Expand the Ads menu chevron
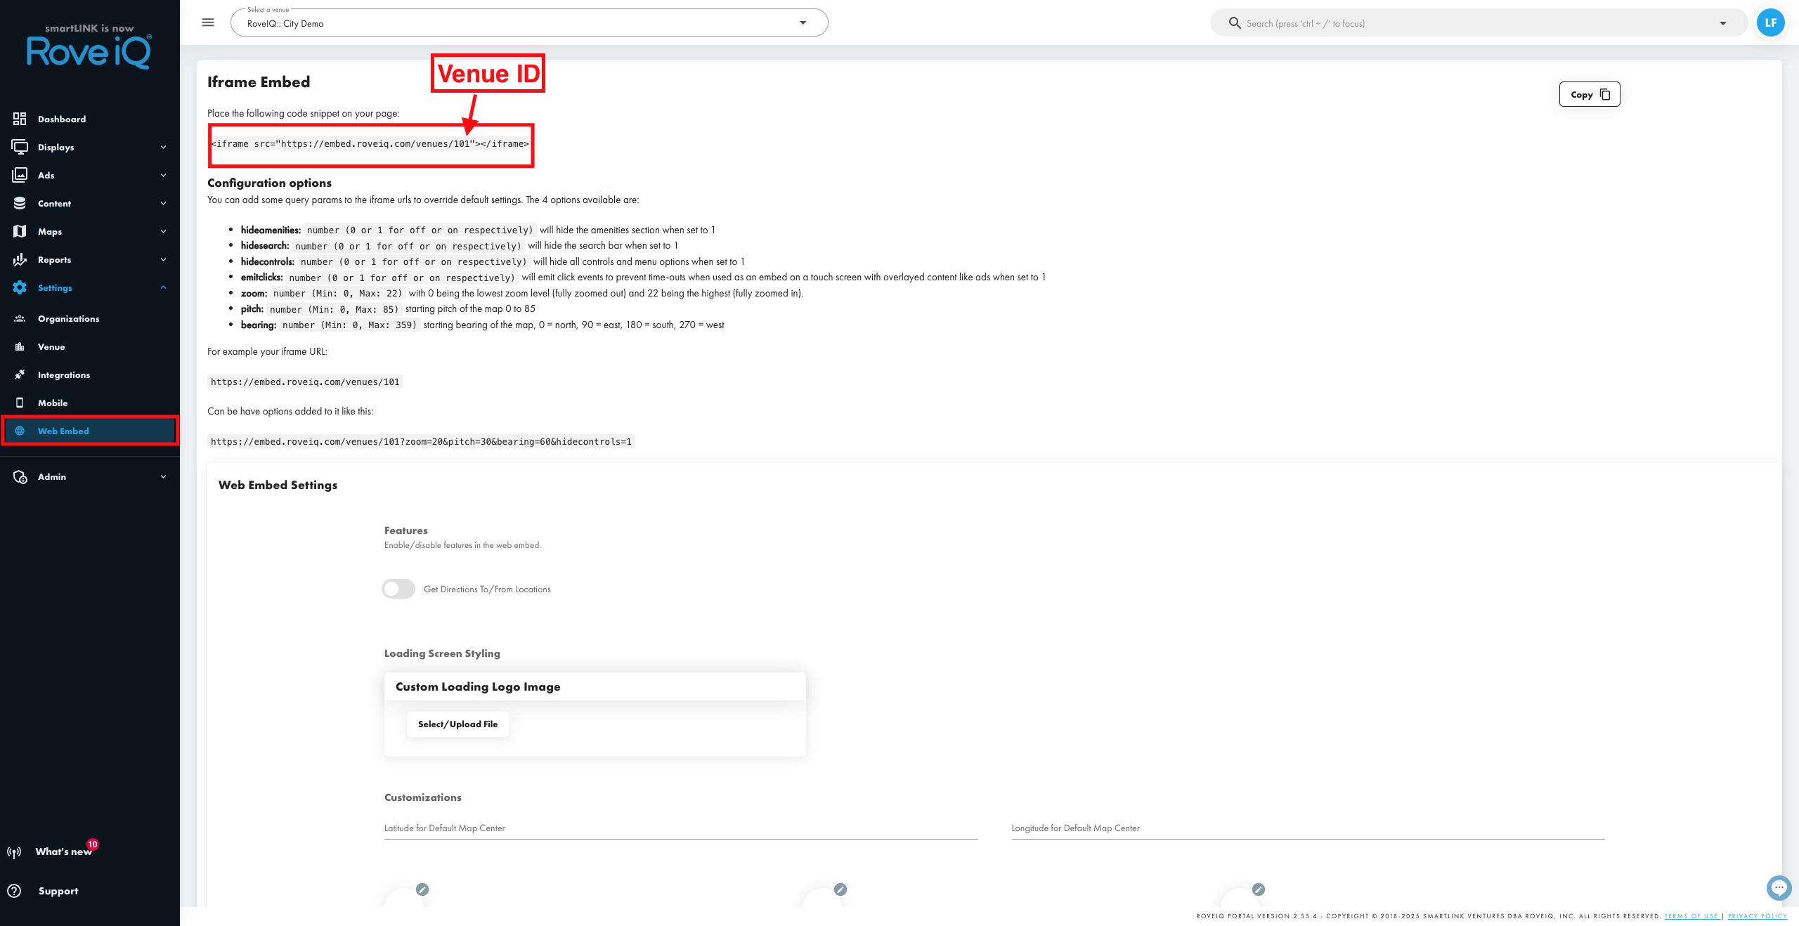Screen dimensions: 1799x926 (163, 175)
